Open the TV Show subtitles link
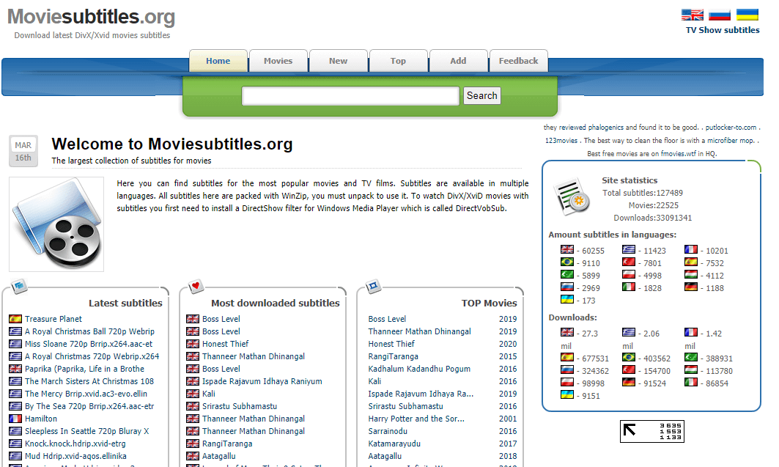The width and height of the screenshot is (779, 467). pyautogui.click(x=723, y=30)
